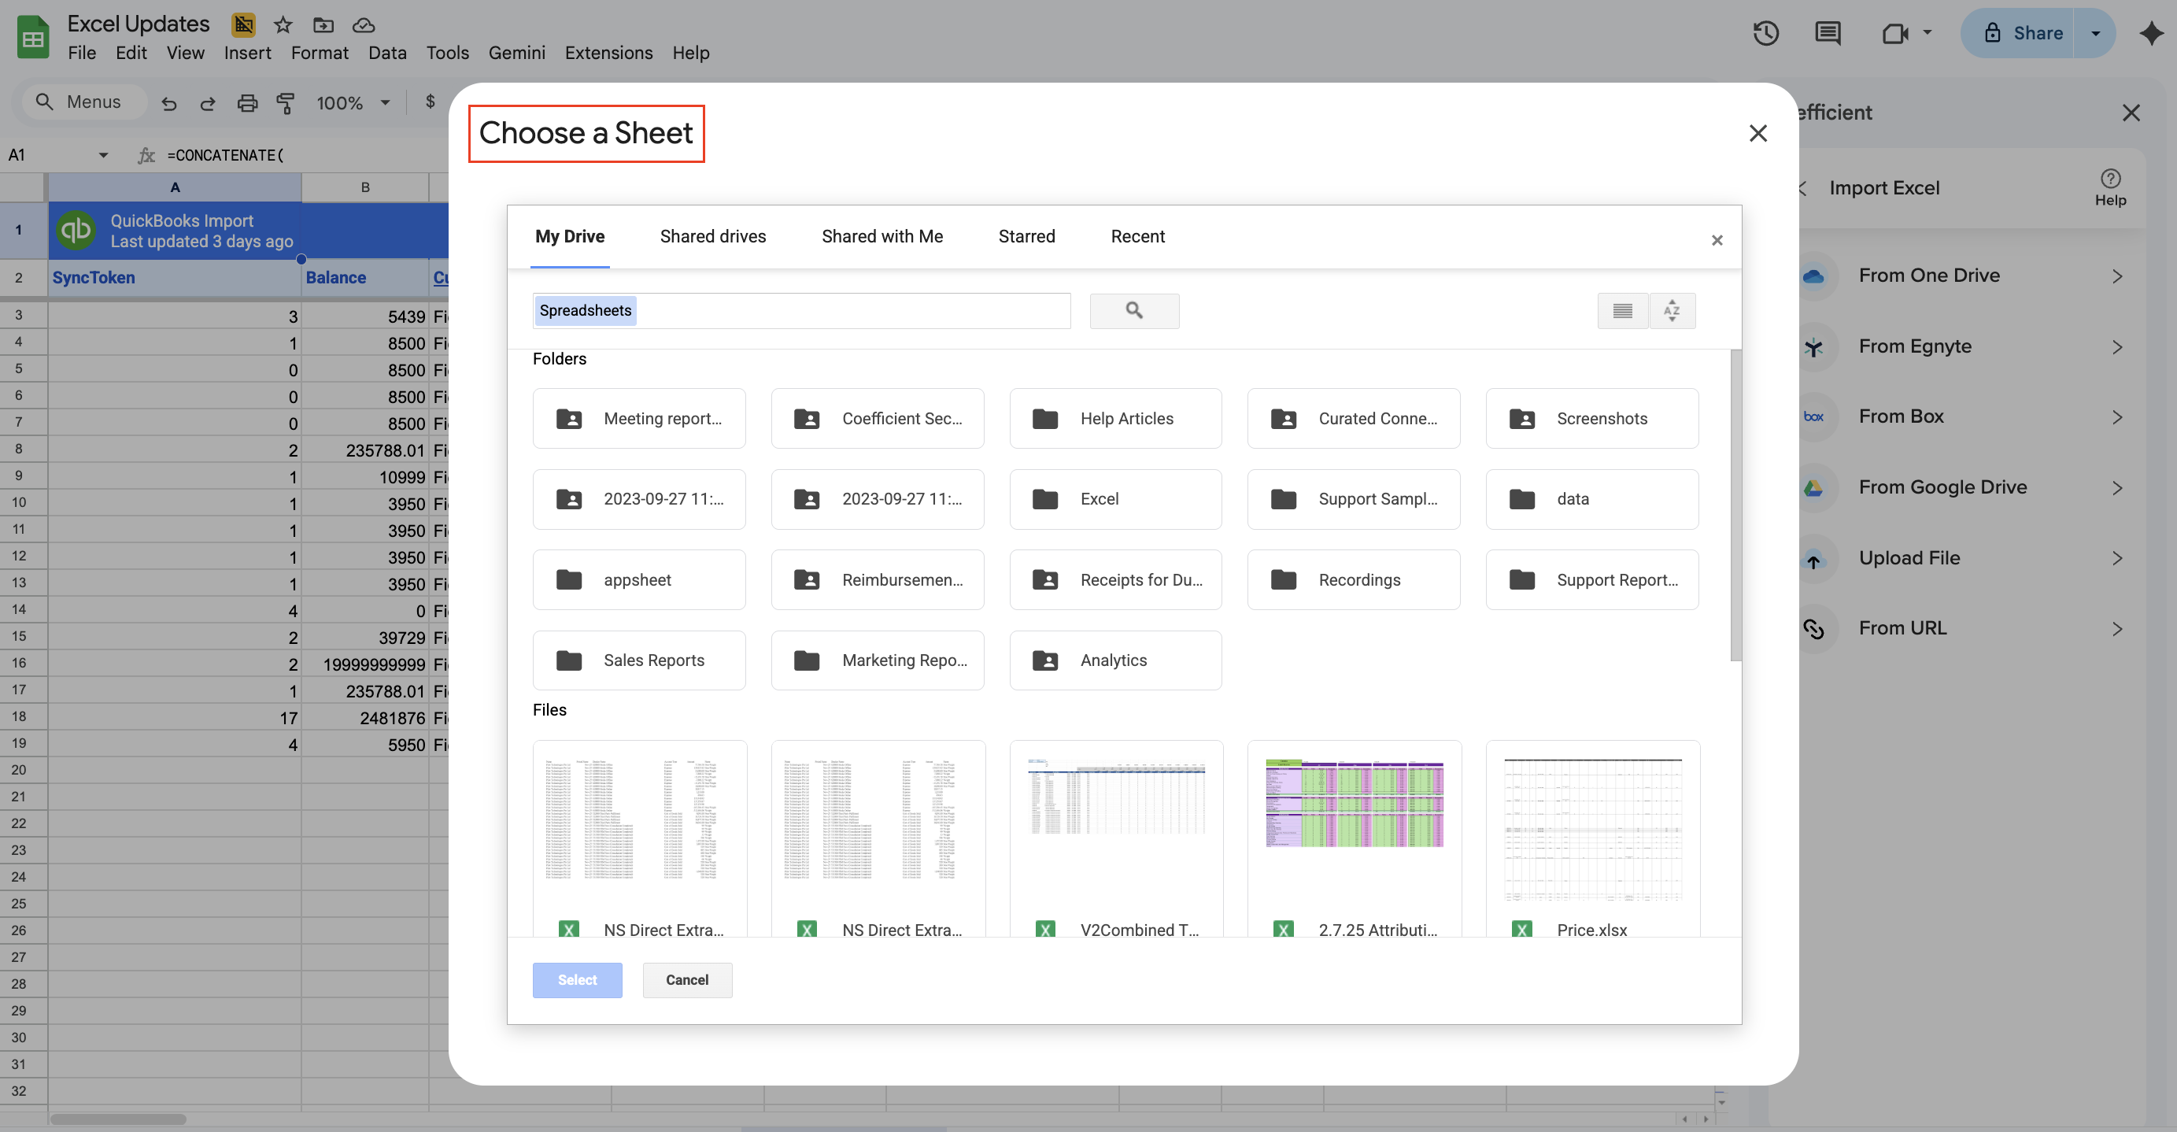The height and width of the screenshot is (1132, 2177).
Task: Click the print icon in toolbar
Action: 247,102
